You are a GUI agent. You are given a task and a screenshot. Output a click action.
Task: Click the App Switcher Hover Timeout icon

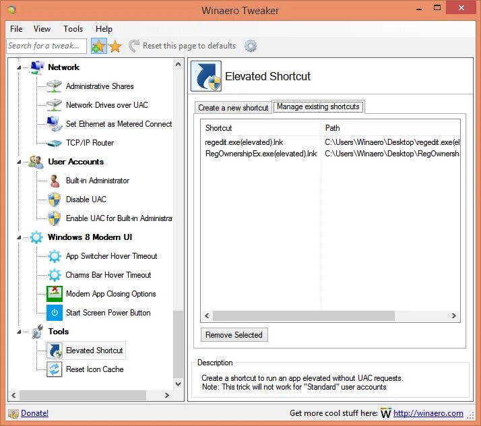[x=55, y=256]
